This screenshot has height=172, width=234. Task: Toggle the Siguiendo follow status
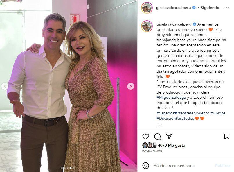[210, 8]
